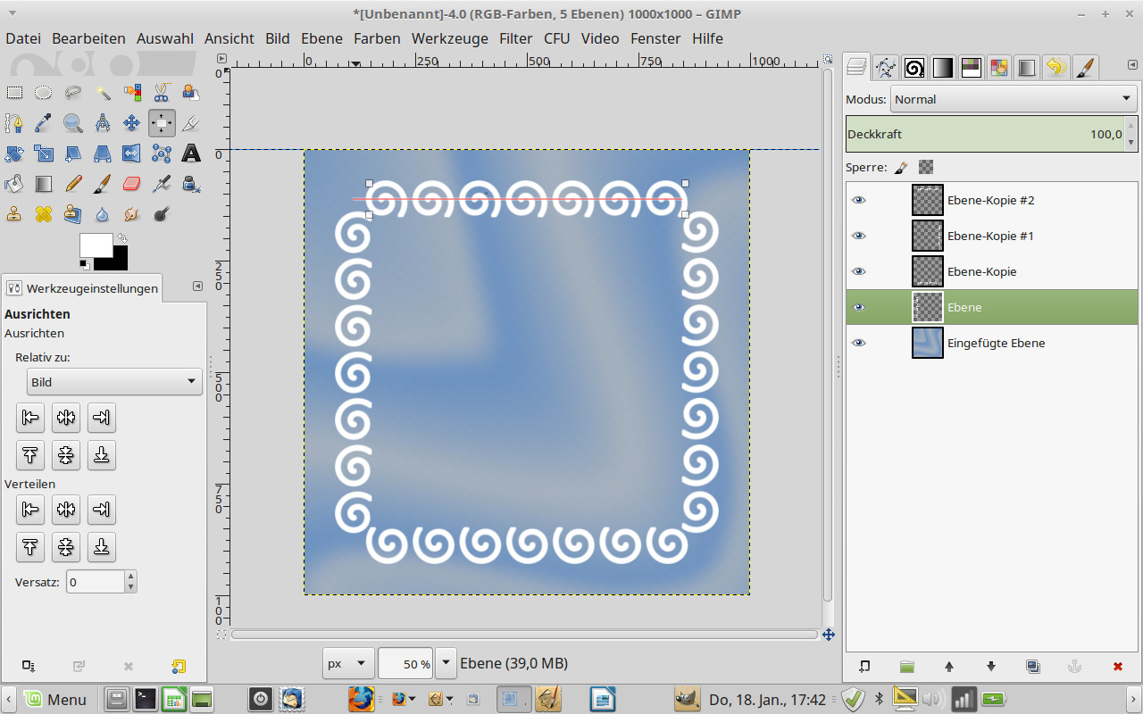1143x714 pixels.
Task: Pick the Paintbrush tool in toolbox
Action: (x=103, y=184)
